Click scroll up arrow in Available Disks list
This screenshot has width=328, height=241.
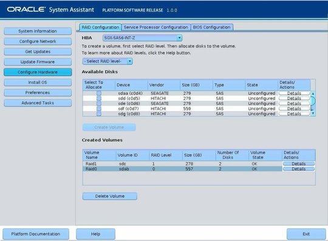pos(313,93)
